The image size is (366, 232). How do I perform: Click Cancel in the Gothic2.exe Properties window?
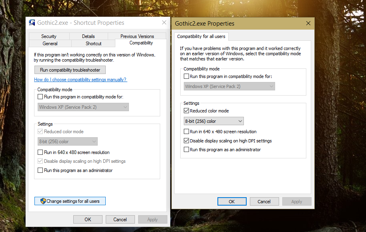point(264,202)
